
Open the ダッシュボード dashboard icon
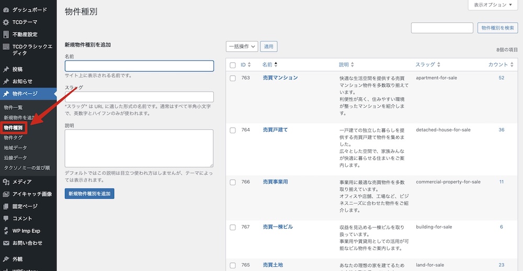[x=6, y=10]
